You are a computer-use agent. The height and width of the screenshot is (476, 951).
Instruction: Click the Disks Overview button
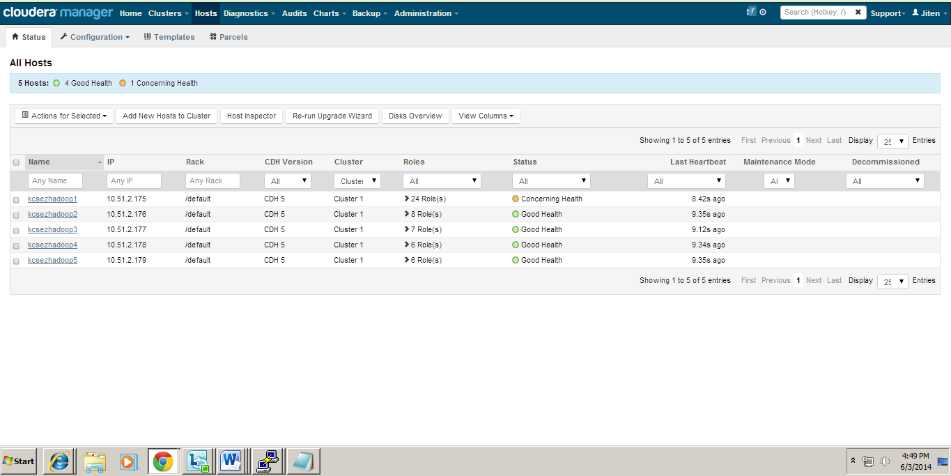point(415,116)
